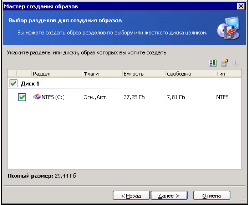249x205 pixels.
Task: Click the 37,25 Гб capacity value
Action: pyautogui.click(x=134, y=97)
